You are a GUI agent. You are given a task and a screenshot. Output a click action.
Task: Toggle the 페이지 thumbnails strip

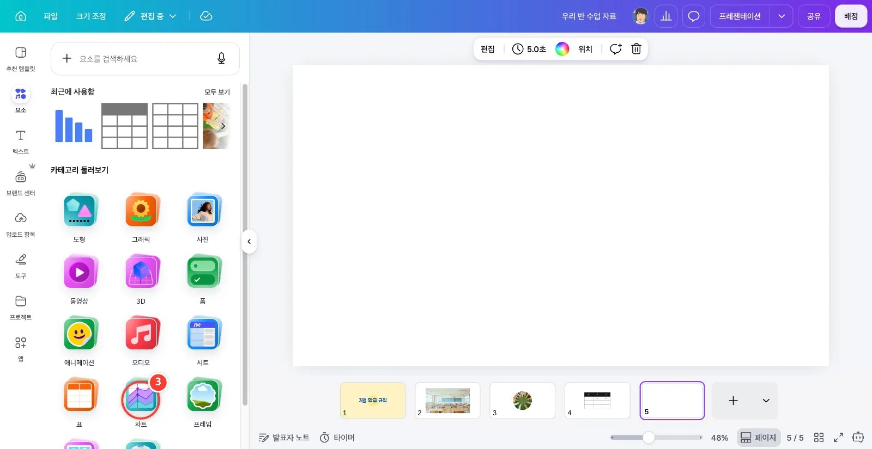pos(759,438)
